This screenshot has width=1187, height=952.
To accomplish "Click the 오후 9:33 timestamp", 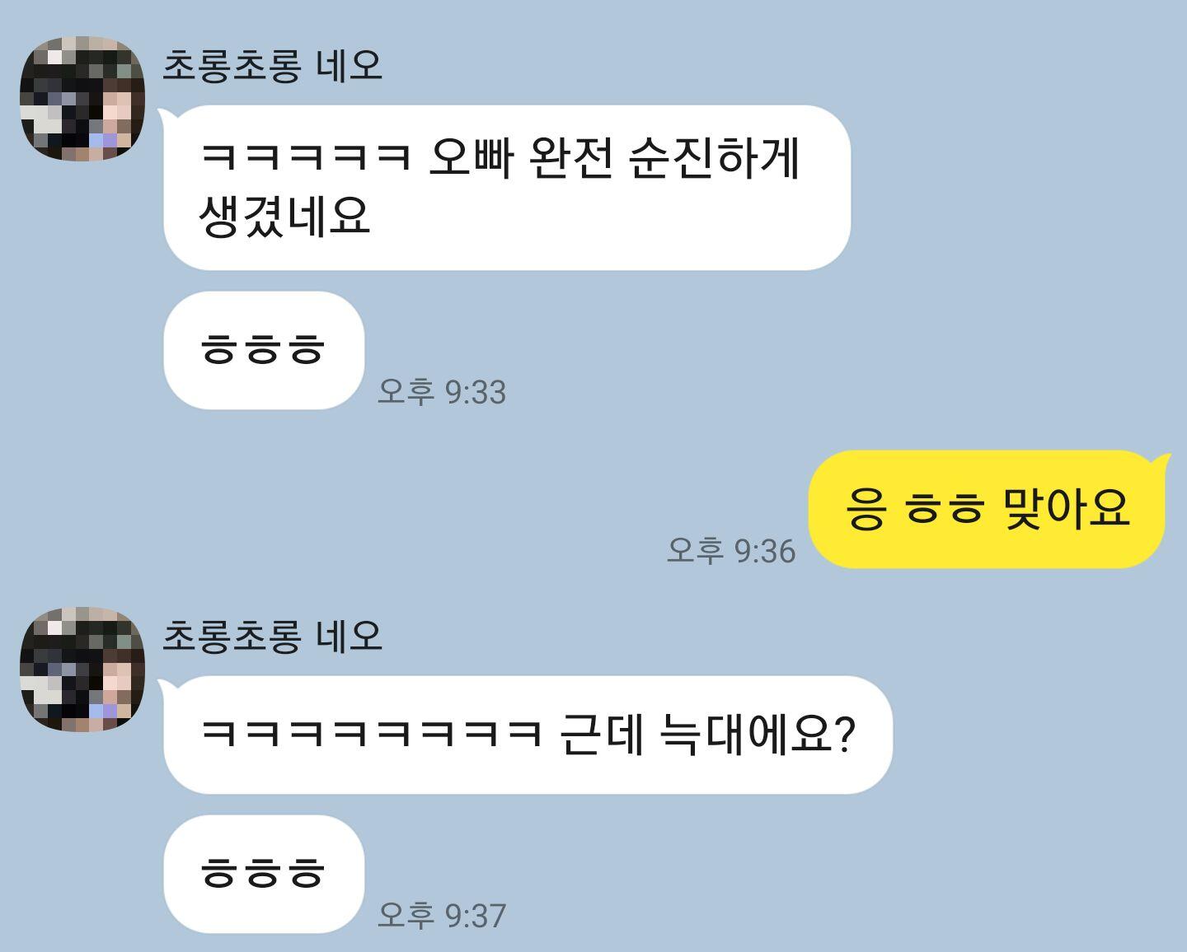I will click(442, 392).
